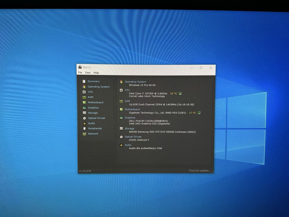The width and height of the screenshot is (289, 217).
Task: Select the Network label in sidebar
Action: click(x=93, y=134)
